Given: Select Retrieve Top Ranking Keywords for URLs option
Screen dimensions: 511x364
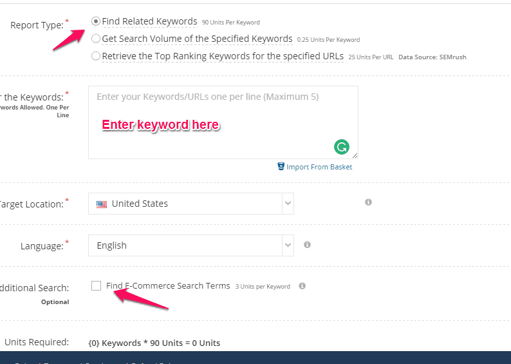Looking at the screenshot, I should click(x=95, y=56).
